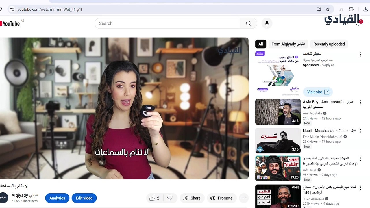Open options menu for the #149 podcast video
370x208 pixels.
pyautogui.click(x=360, y=188)
